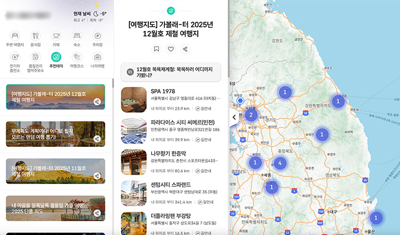Click the blue current location dot on map
Viewport: 400px width, 235px height.
click(x=240, y=100)
